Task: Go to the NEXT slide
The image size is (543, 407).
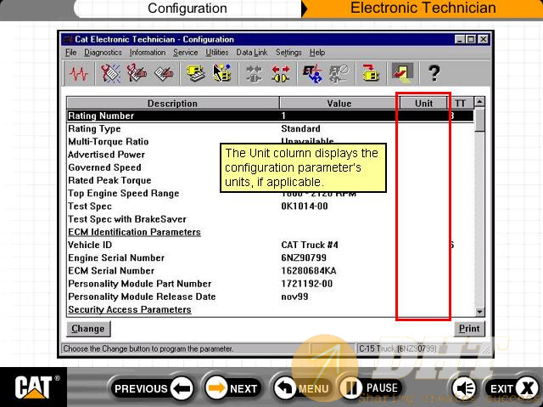Action: (233, 388)
